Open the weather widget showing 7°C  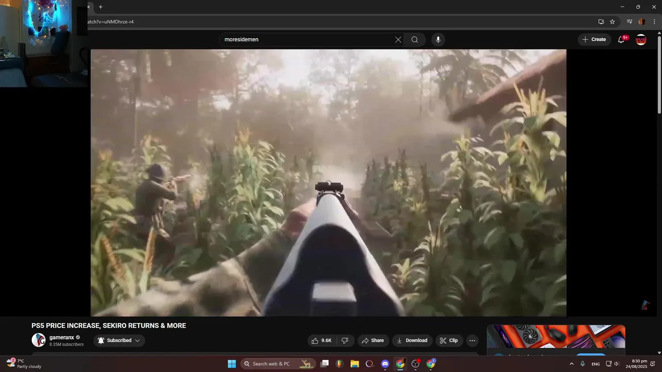[x=24, y=364]
